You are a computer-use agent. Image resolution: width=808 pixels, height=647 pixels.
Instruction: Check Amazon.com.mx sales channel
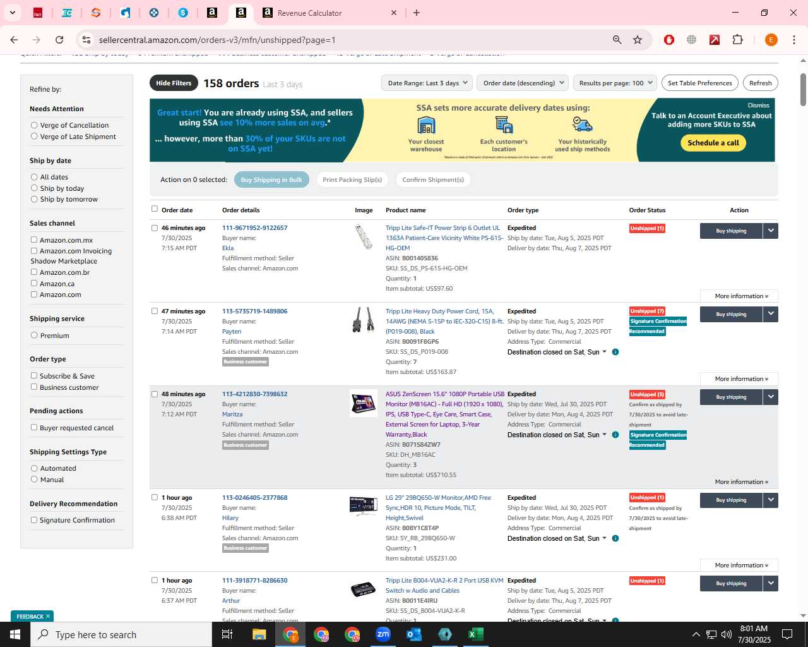click(34, 240)
